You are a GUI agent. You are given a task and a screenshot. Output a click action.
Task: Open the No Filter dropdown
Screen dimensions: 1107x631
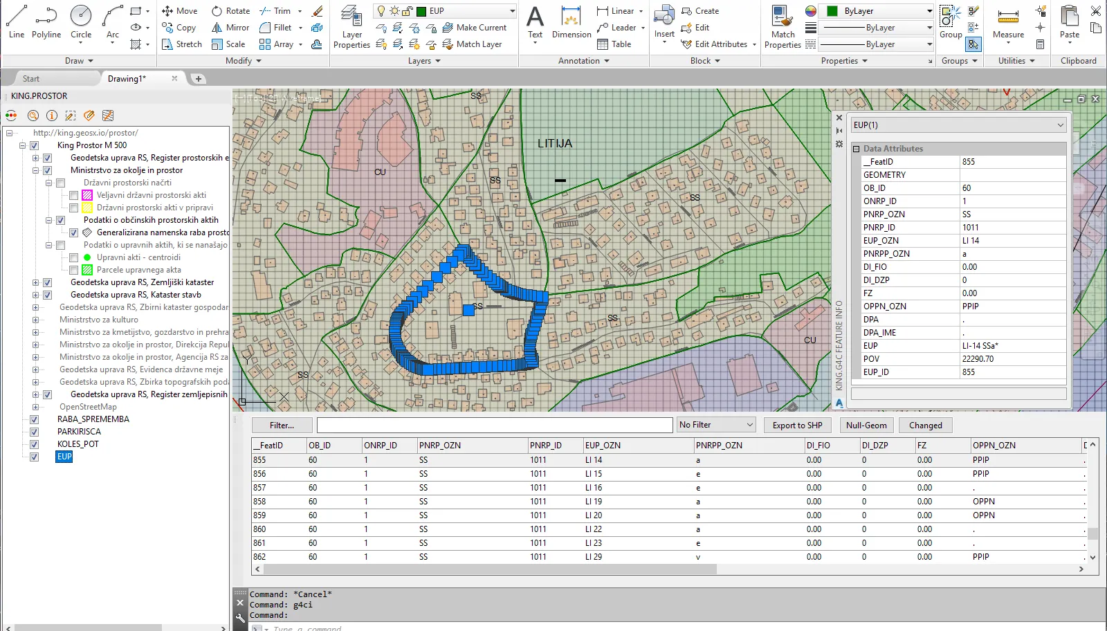point(715,425)
